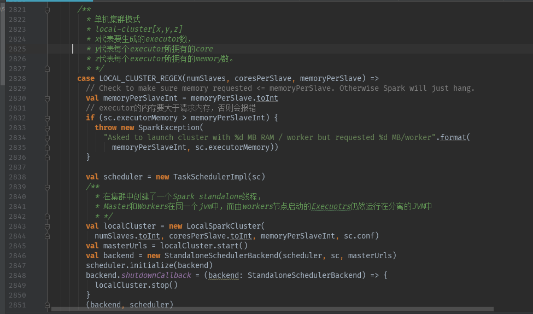The image size is (533, 314).
Task: Click the numSlaves parameter on line 2828
Action: tap(206, 79)
